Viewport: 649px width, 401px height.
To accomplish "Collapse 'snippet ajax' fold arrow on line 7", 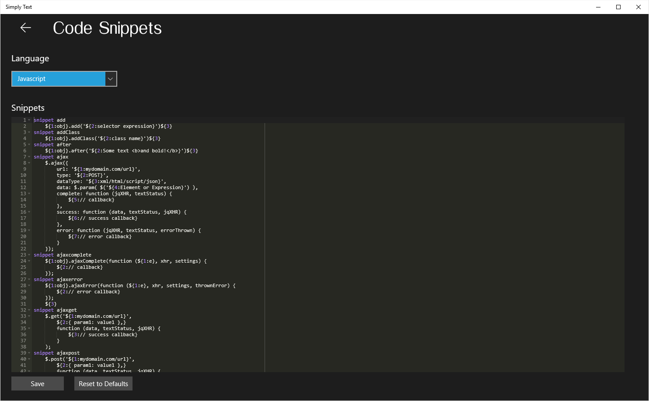I will [x=29, y=157].
